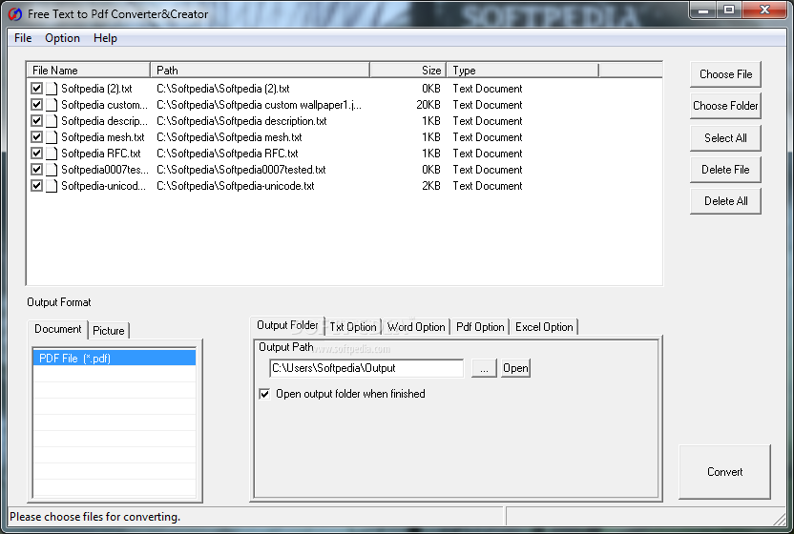The image size is (794, 534).
Task: Open the File menu
Action: 23,38
